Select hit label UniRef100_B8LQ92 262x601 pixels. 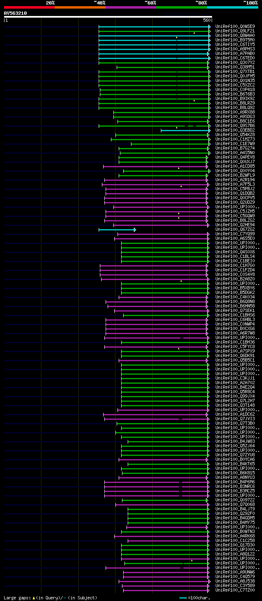pyautogui.click(x=235, y=107)
